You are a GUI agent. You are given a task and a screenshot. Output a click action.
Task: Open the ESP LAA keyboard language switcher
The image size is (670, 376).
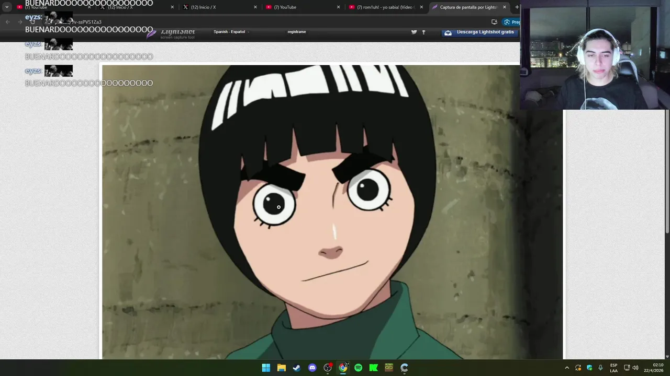tap(613, 368)
